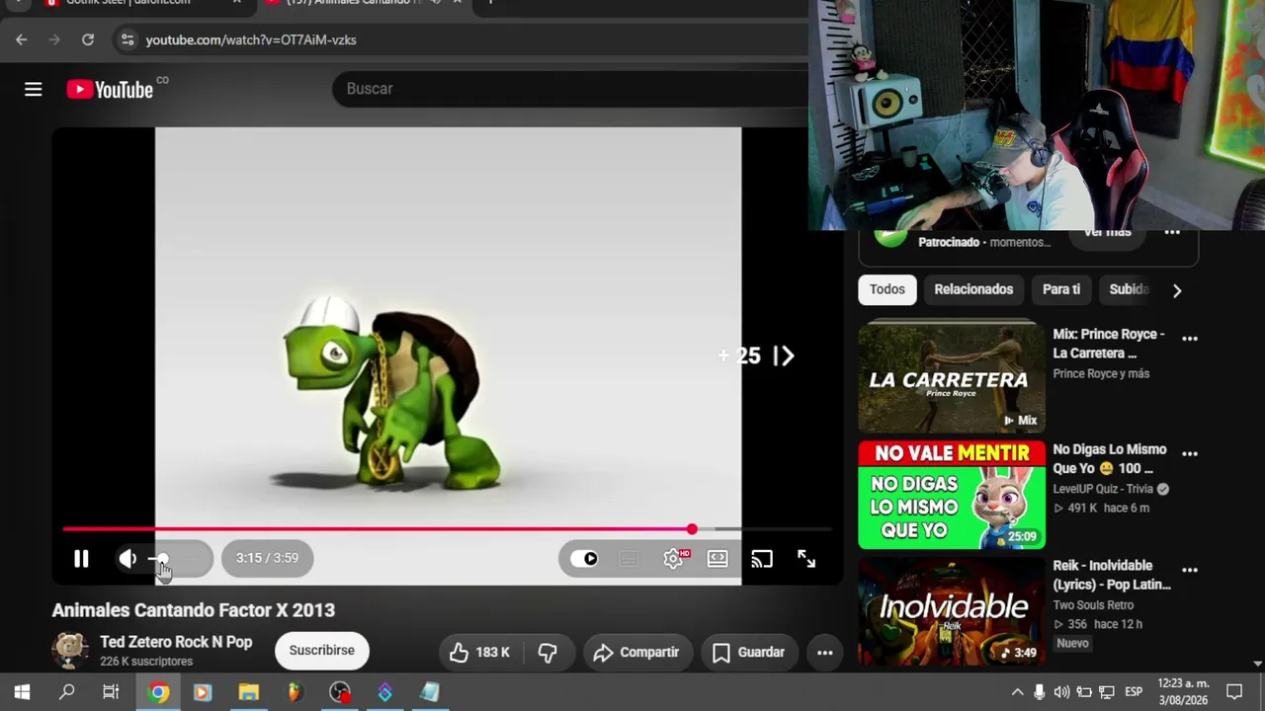
Task: Open the Windows notification center
Action: click(1234, 692)
